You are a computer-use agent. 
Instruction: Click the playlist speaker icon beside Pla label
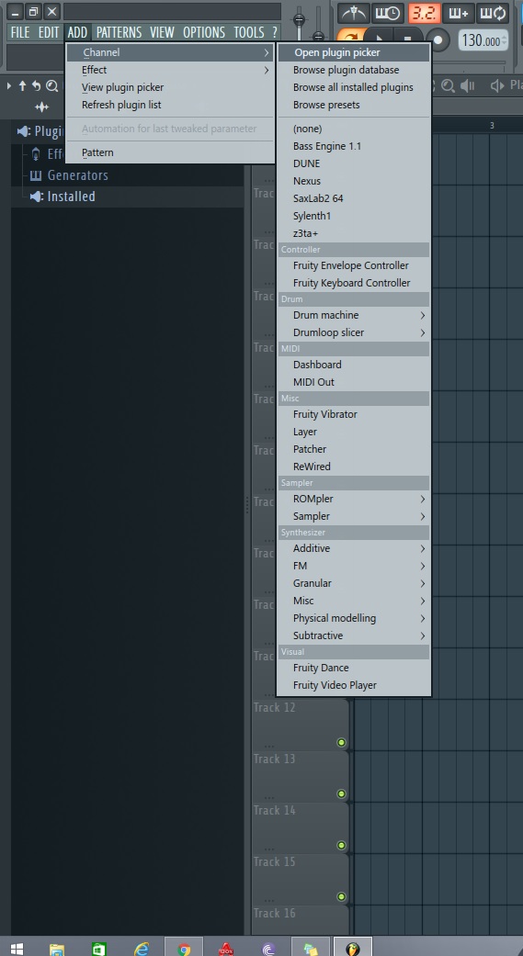pyautogui.click(x=498, y=86)
